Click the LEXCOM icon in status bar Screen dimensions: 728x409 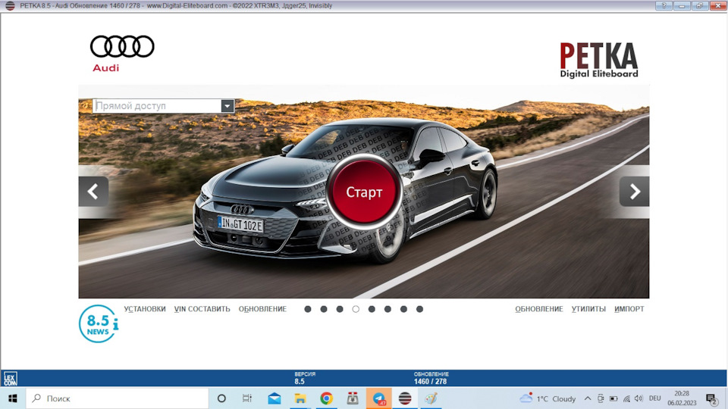click(x=10, y=379)
